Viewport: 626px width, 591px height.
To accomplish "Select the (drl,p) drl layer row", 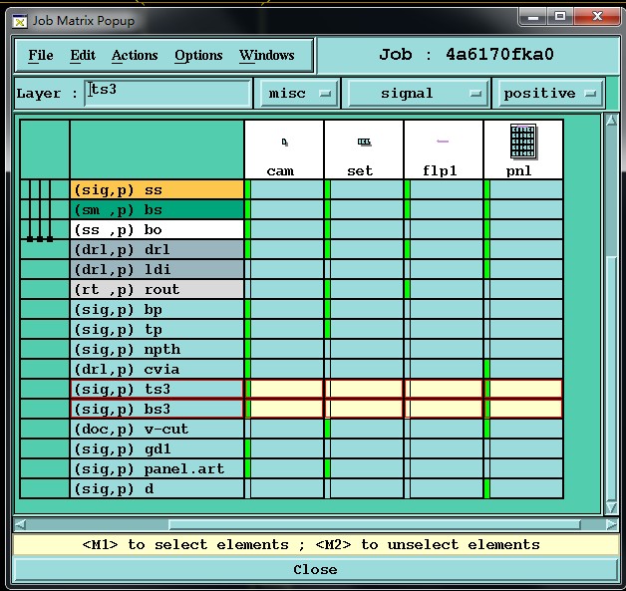I will (156, 249).
